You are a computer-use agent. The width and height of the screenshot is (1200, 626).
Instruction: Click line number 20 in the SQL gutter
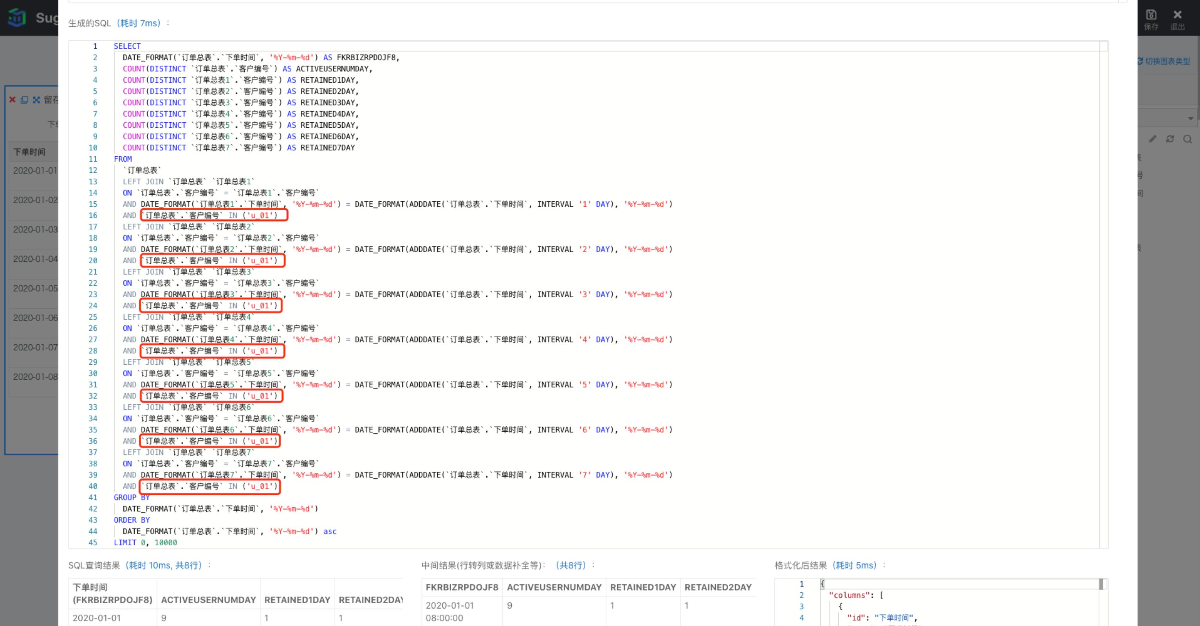(93, 261)
